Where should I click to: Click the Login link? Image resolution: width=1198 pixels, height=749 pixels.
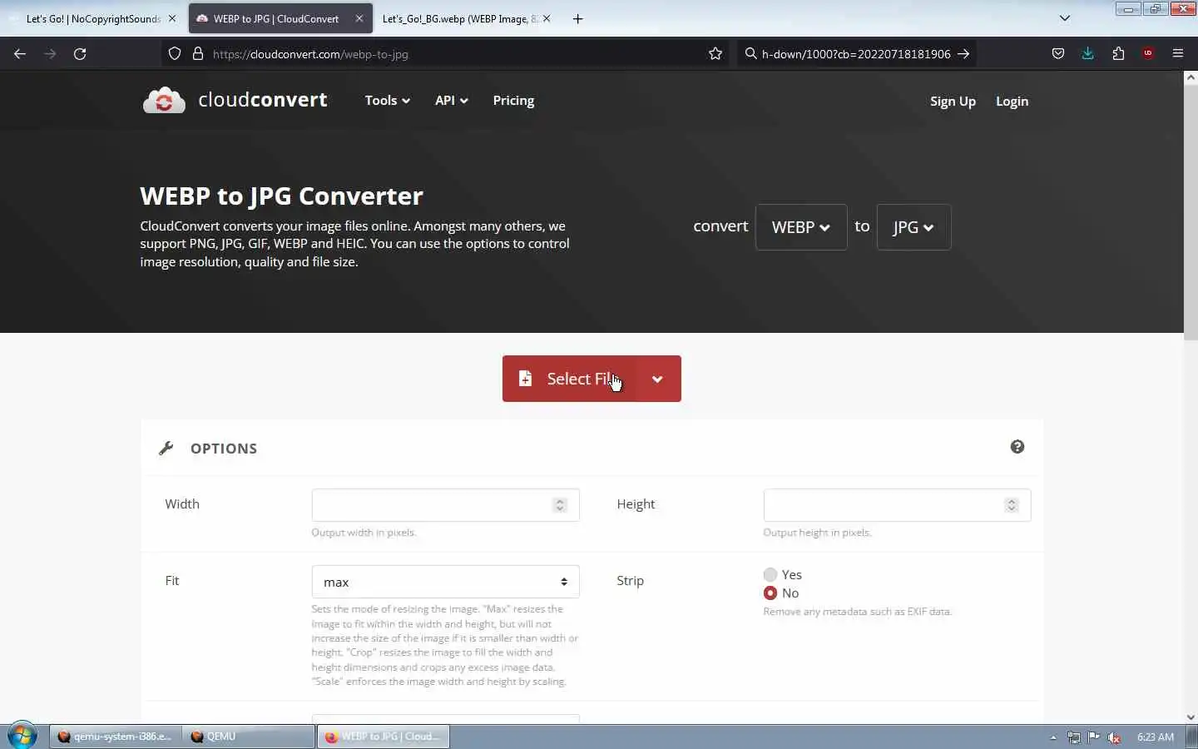(x=1012, y=102)
